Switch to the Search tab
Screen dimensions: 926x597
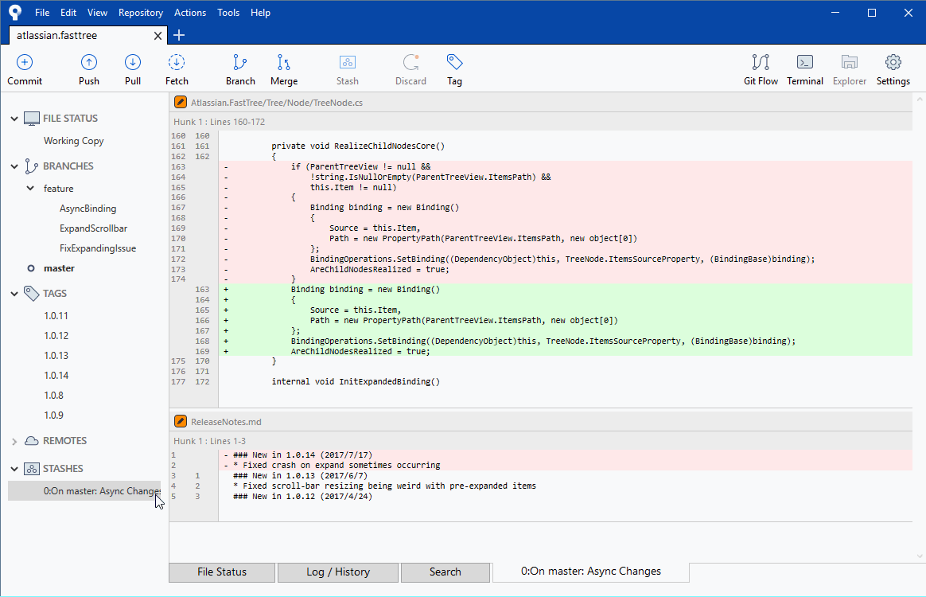click(x=445, y=572)
